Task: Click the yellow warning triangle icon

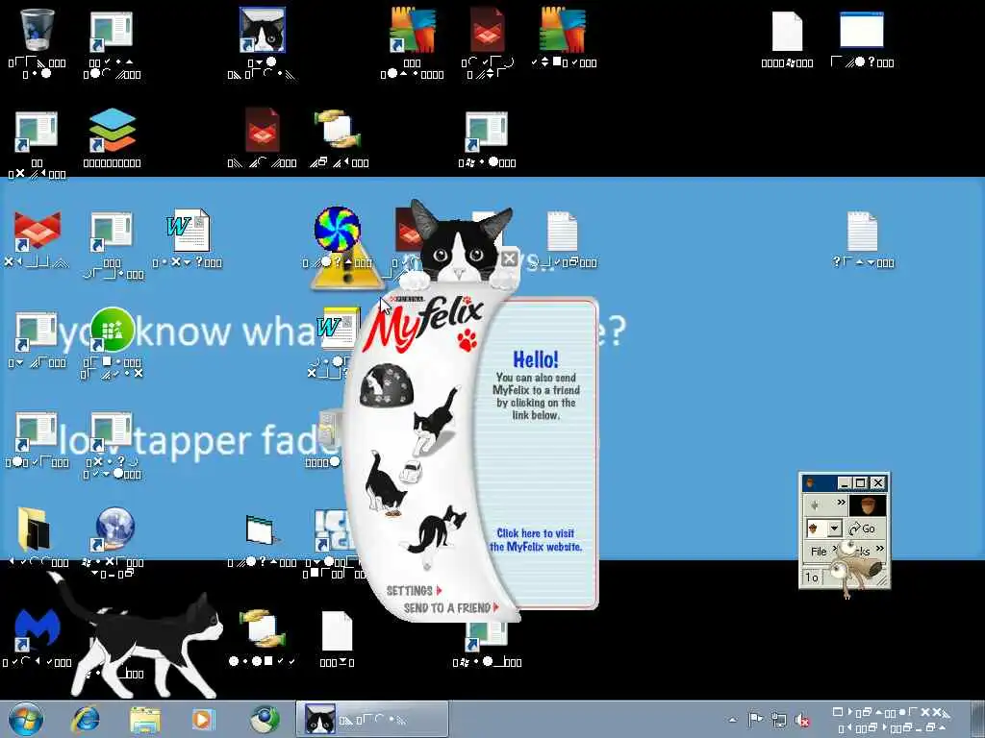Action: pos(346,270)
